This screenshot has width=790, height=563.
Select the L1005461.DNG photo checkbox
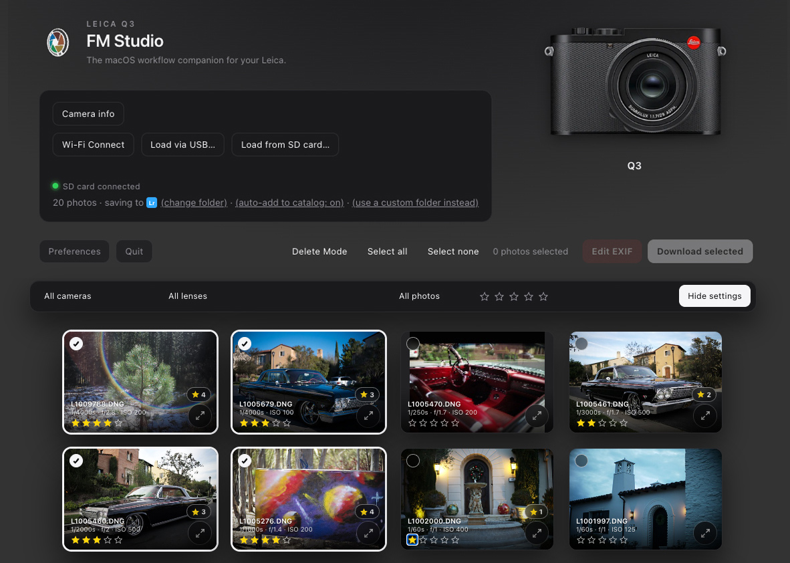click(x=581, y=344)
